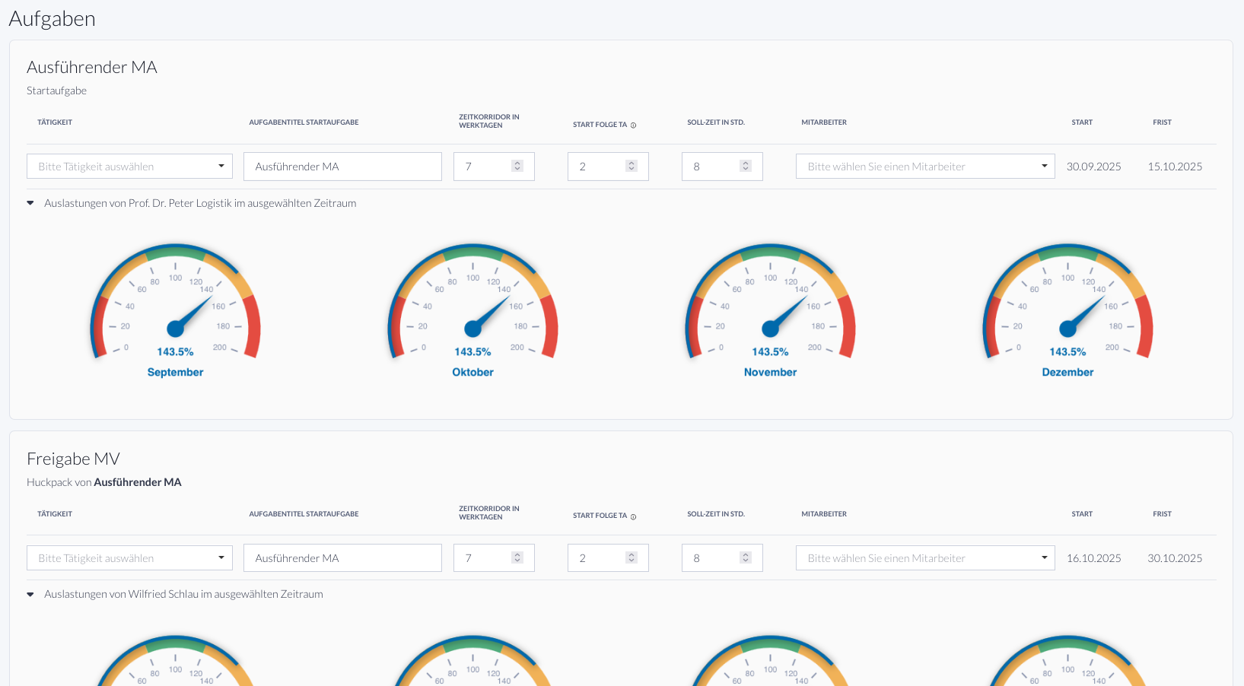The height and width of the screenshot is (686, 1244).
Task: Open Tätigkeit dropdown in Freigabe MV section
Action: tap(129, 558)
